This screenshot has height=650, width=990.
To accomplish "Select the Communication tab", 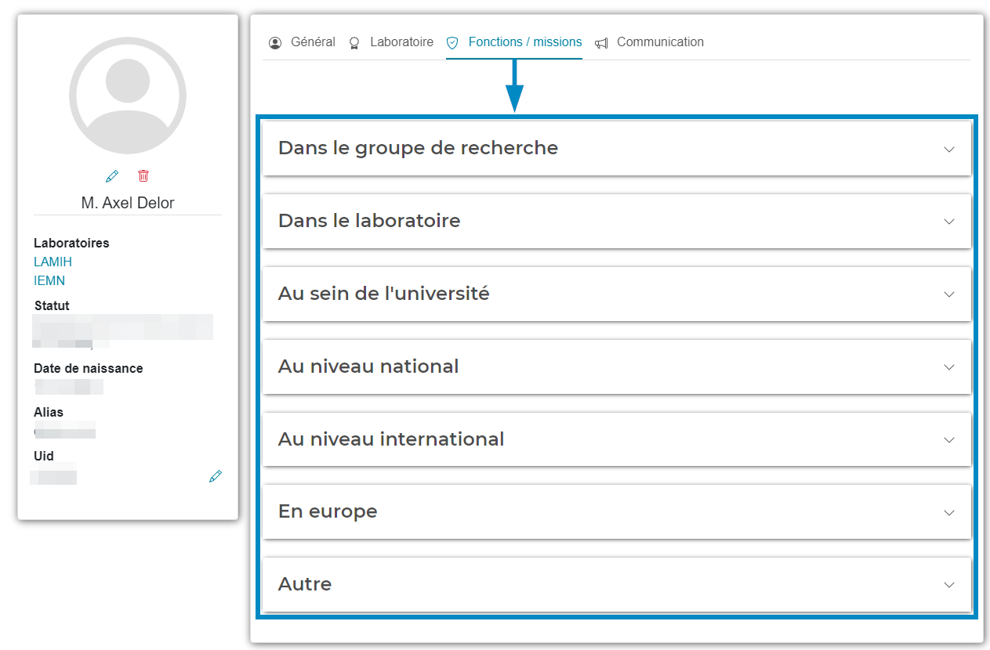I will tap(660, 42).
